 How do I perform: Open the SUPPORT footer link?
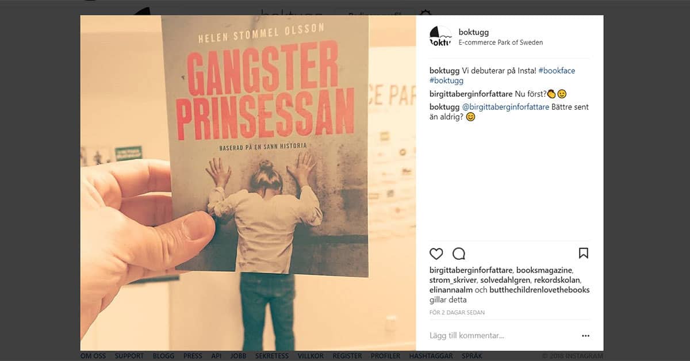(129, 356)
